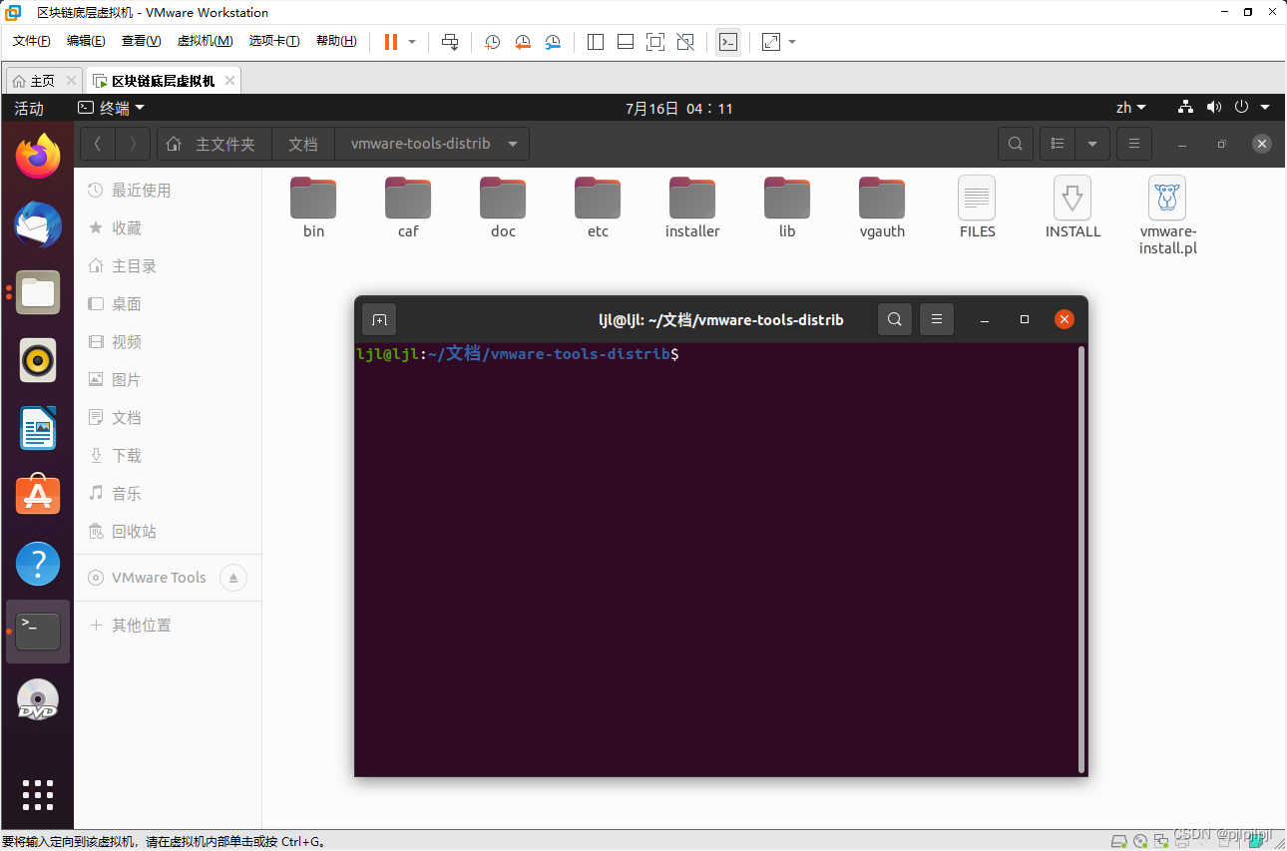The image size is (1287, 851).
Task: Take a snapshot of the VM
Action: 492,42
